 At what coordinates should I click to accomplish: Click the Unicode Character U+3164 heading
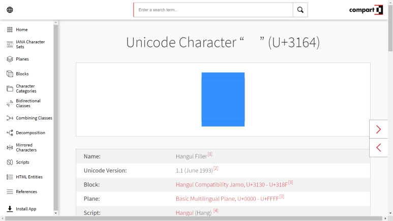pos(223,42)
